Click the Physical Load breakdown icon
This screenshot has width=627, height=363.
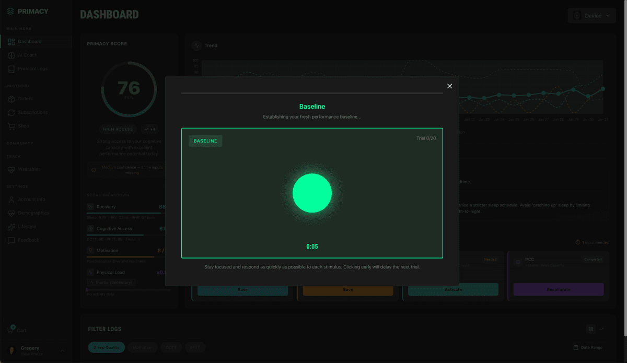click(91, 273)
